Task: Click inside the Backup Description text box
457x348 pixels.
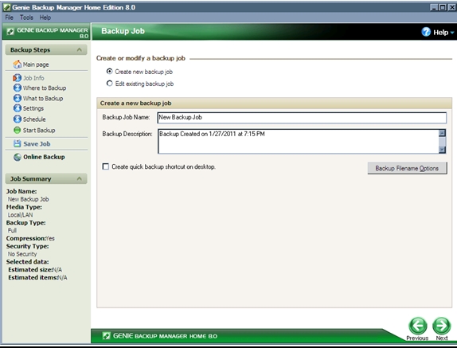Action: click(x=298, y=142)
